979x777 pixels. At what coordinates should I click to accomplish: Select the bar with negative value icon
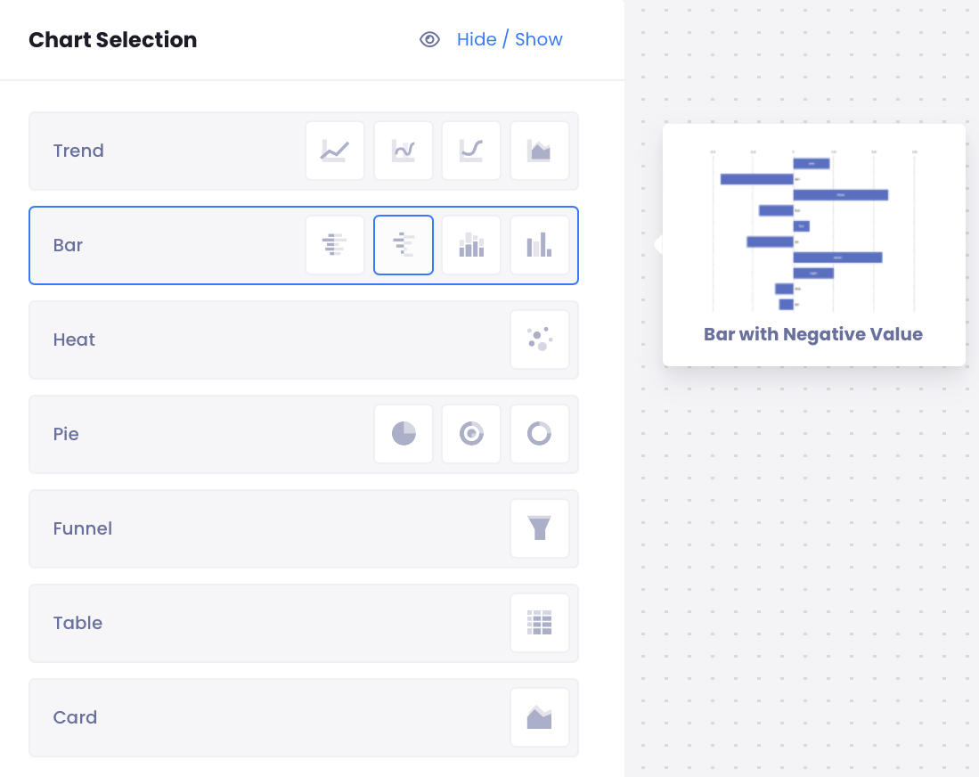click(404, 245)
